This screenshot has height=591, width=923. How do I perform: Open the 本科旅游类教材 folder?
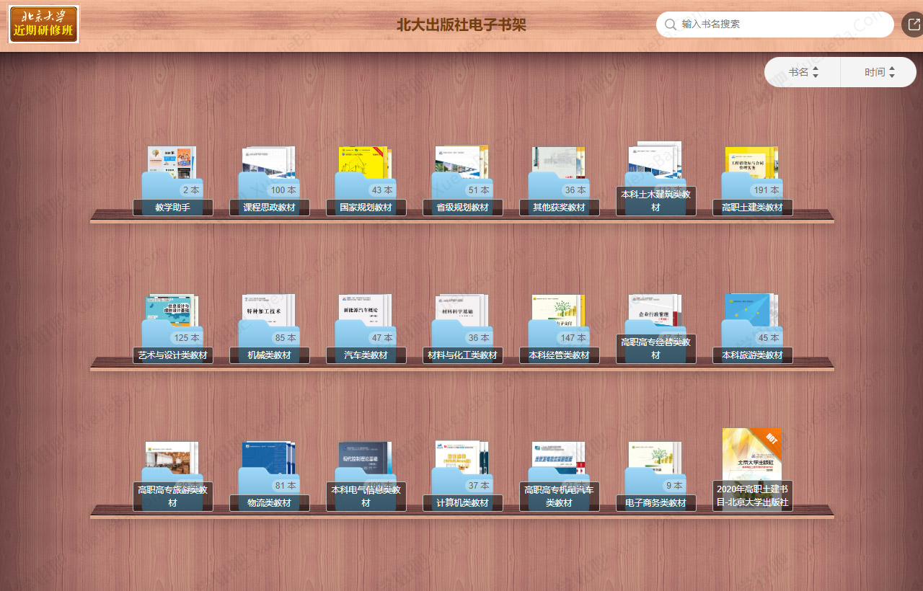(752, 328)
